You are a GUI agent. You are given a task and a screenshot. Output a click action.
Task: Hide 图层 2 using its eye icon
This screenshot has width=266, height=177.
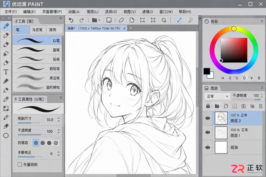coord(208,118)
